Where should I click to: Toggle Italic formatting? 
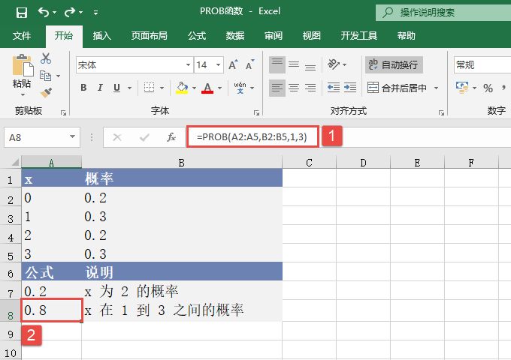click(100, 88)
